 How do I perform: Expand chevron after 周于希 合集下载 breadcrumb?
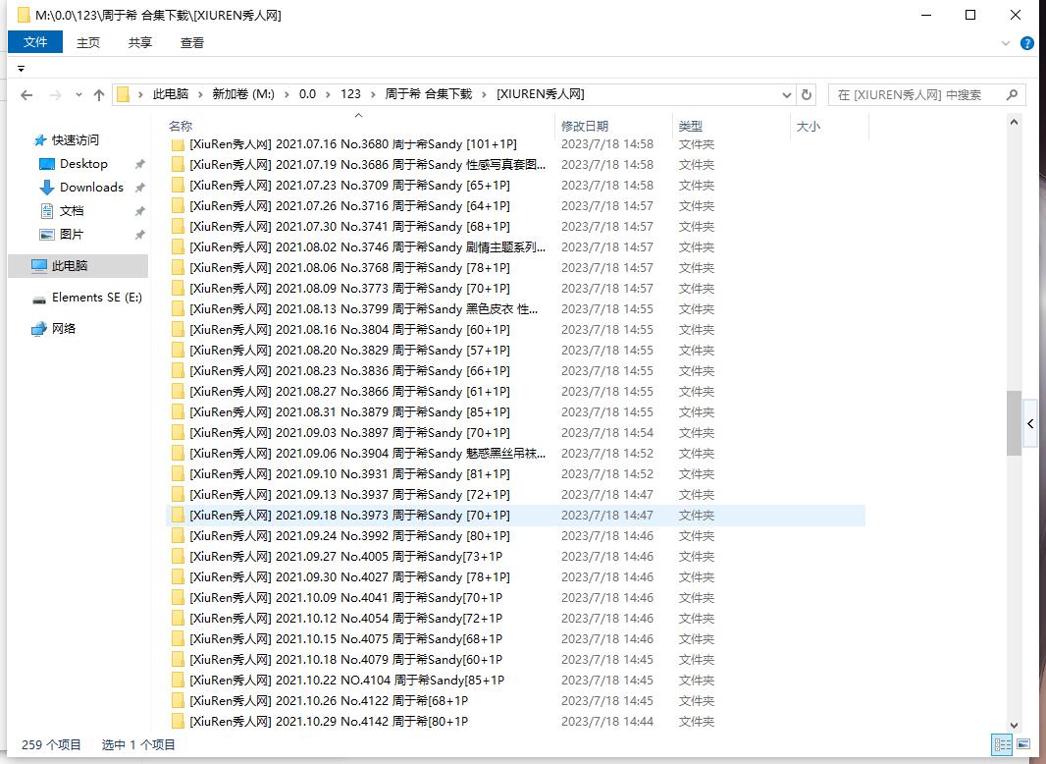tap(484, 95)
